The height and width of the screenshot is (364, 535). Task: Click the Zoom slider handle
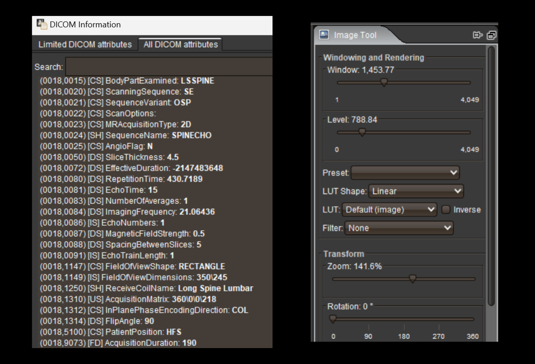point(412,279)
